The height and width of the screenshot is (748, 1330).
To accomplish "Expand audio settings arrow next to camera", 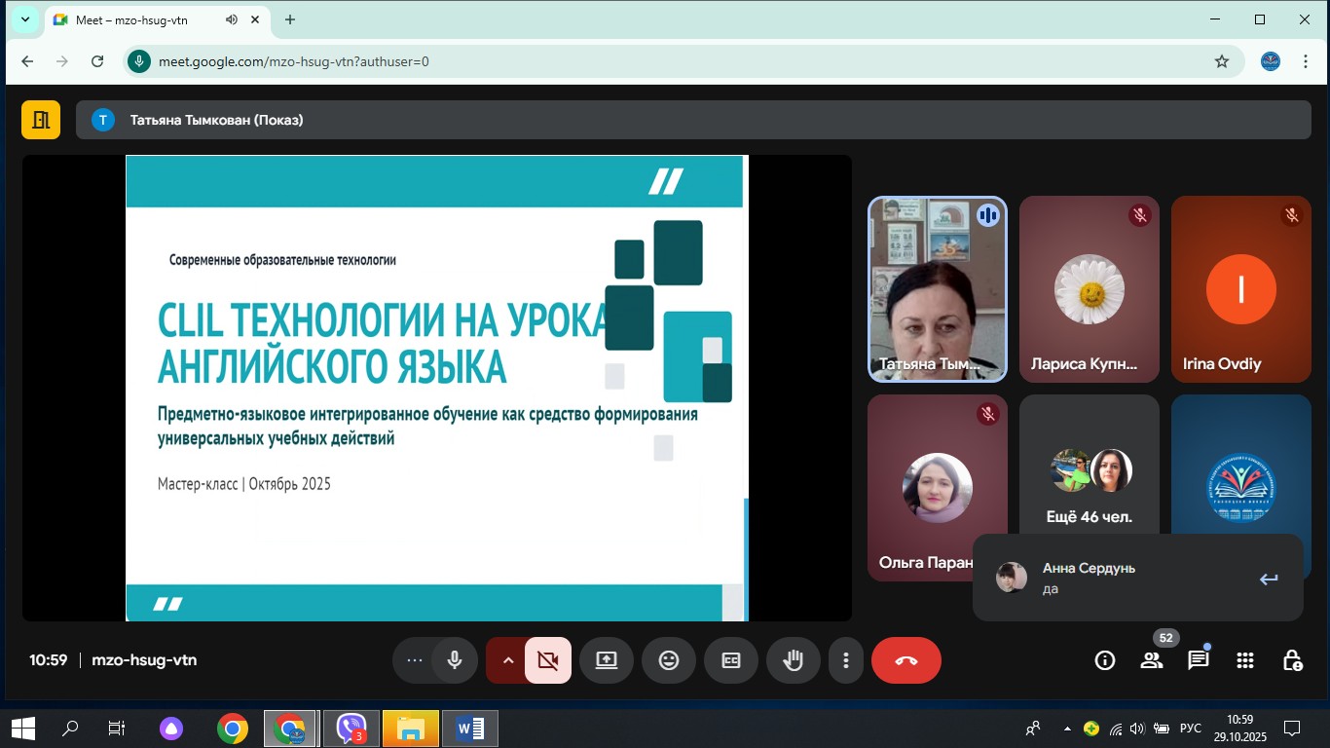I will tap(506, 660).
